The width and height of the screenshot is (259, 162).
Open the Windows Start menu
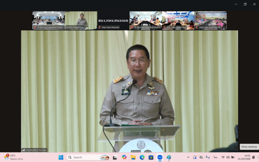[61, 157]
